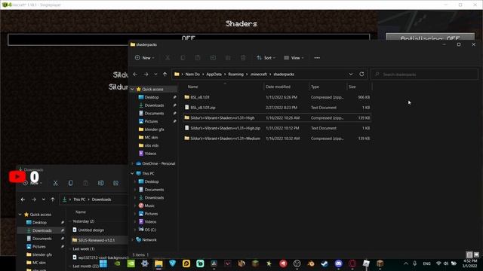
Task: Go up one folder level in shaderpacks window
Action: click(165, 75)
